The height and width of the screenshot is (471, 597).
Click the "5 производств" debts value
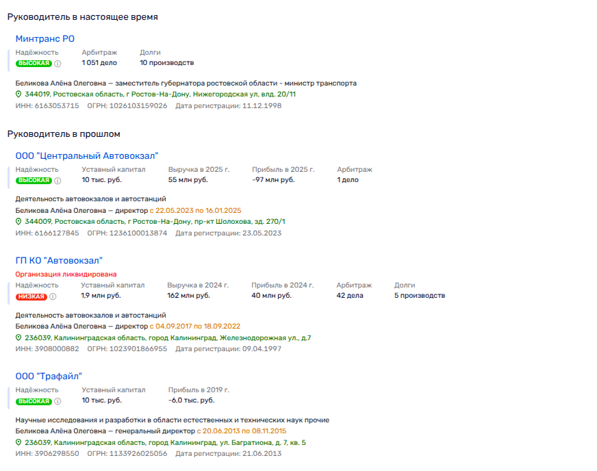point(420,296)
